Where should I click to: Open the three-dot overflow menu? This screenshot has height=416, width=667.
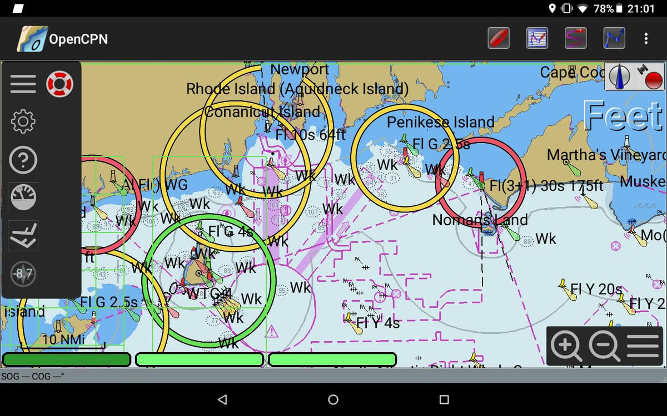pos(646,39)
